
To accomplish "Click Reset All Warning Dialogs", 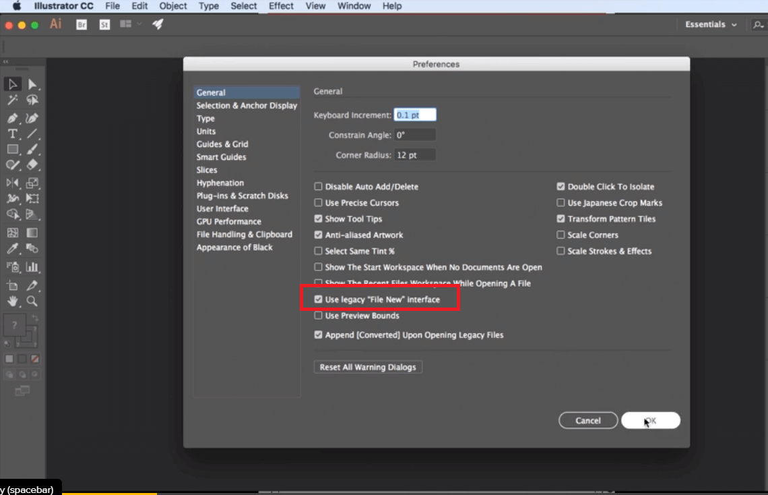I will [x=367, y=367].
